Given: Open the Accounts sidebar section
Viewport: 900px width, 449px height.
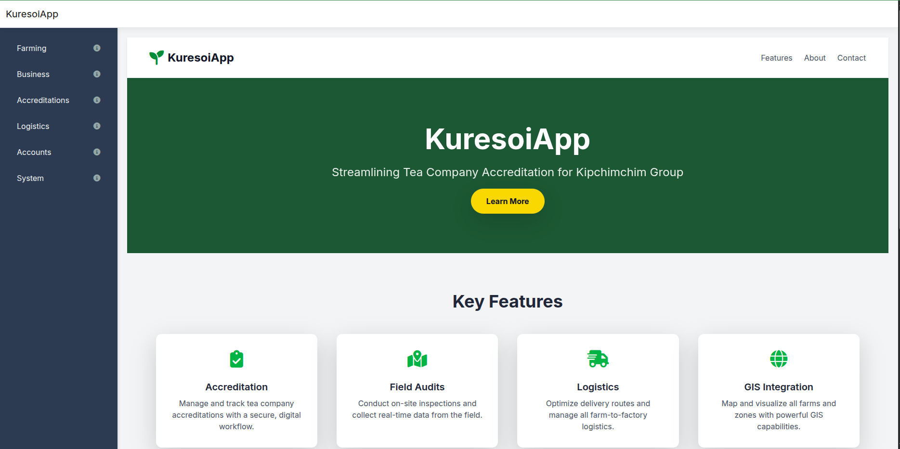Looking at the screenshot, I should 34,152.
